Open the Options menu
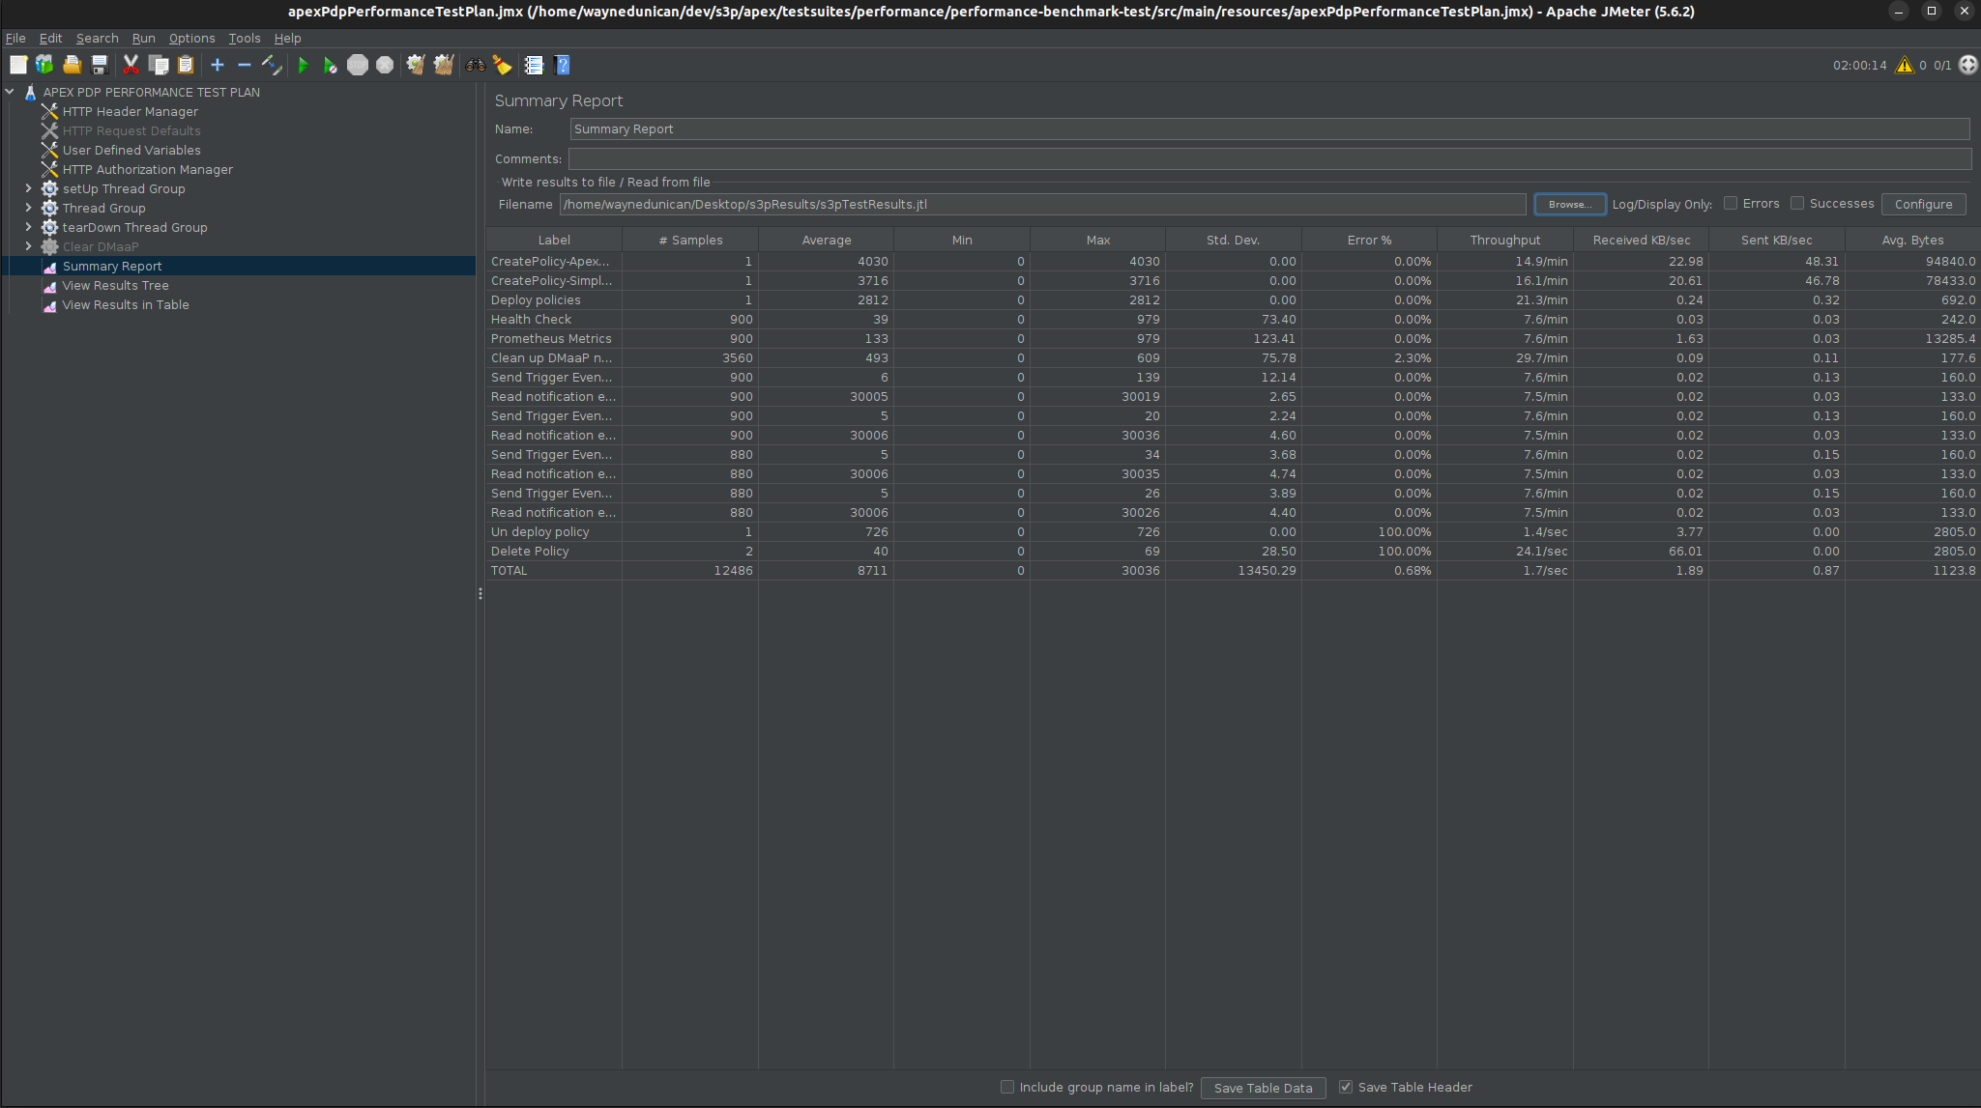Image resolution: width=1981 pixels, height=1108 pixels. point(192,38)
